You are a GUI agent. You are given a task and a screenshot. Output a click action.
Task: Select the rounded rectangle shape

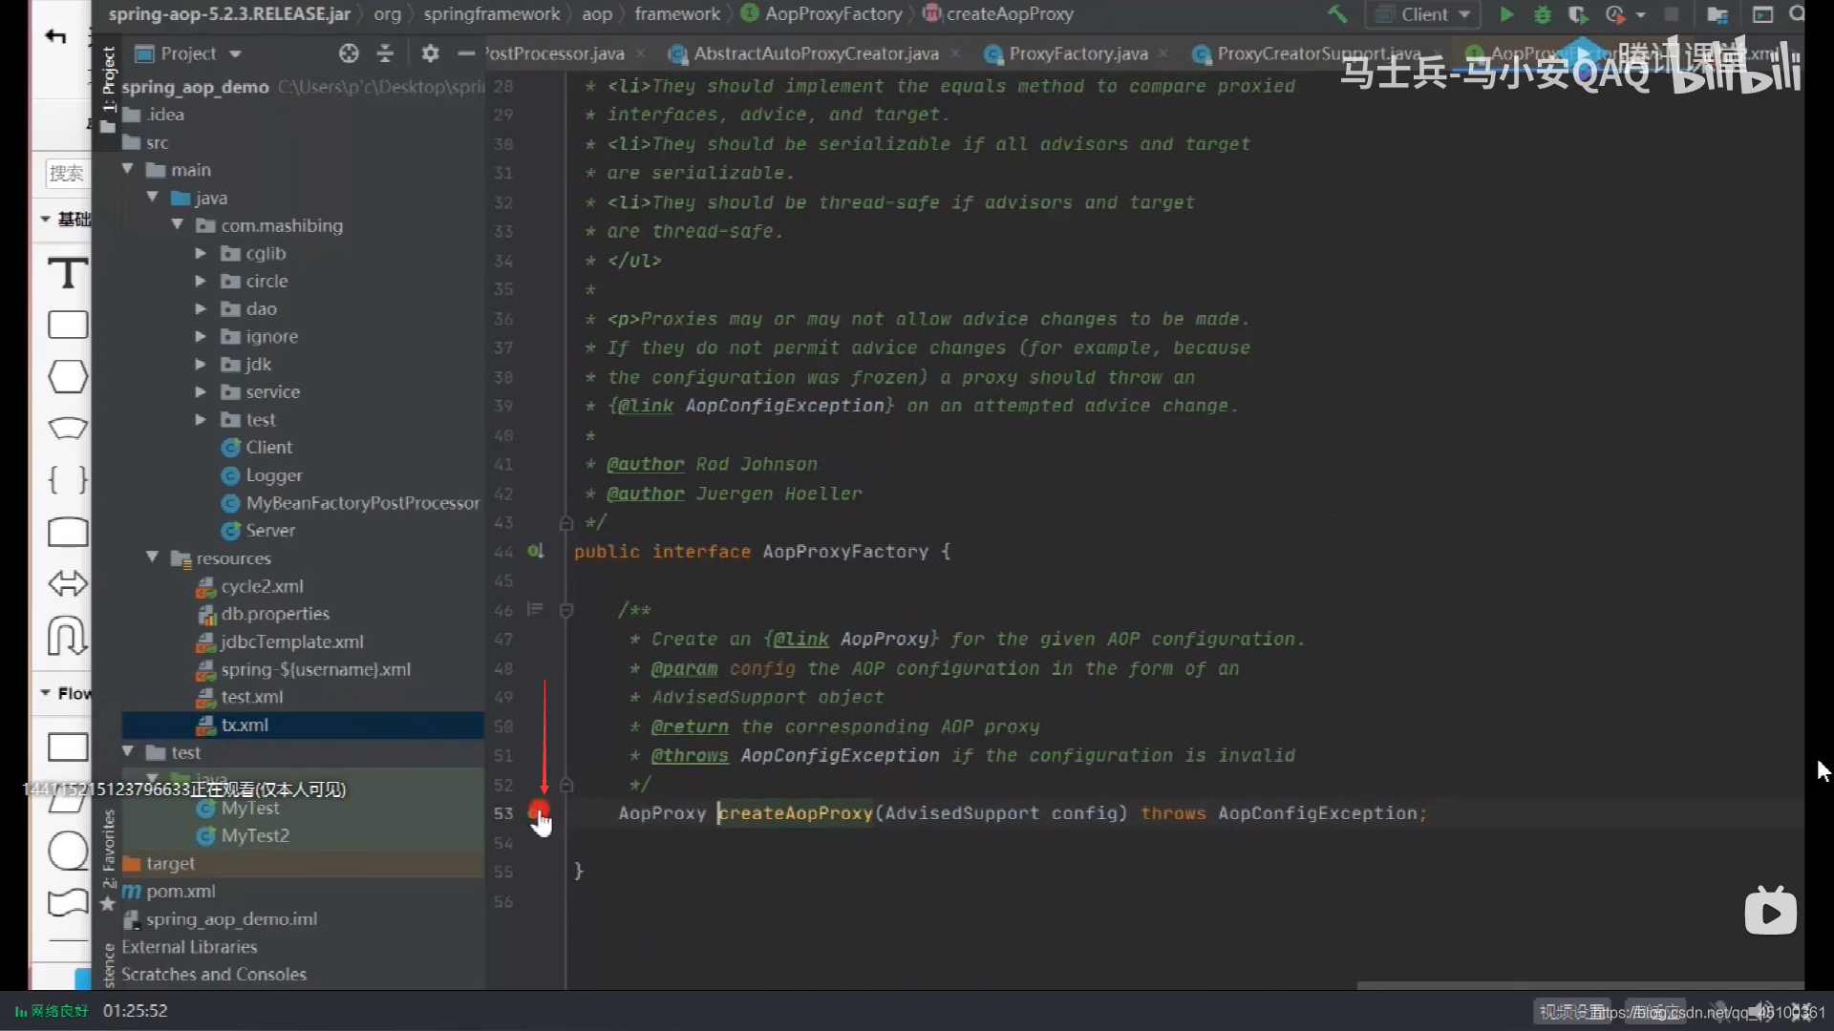[x=68, y=532]
